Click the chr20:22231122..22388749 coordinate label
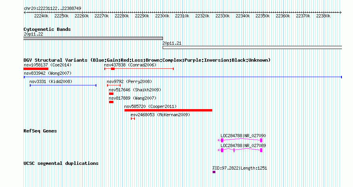 point(52,8)
